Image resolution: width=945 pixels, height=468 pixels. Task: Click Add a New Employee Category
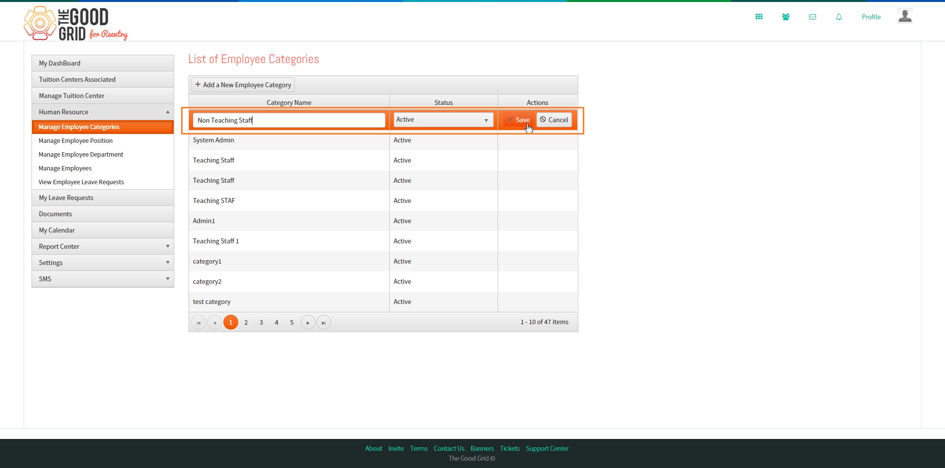tap(243, 85)
